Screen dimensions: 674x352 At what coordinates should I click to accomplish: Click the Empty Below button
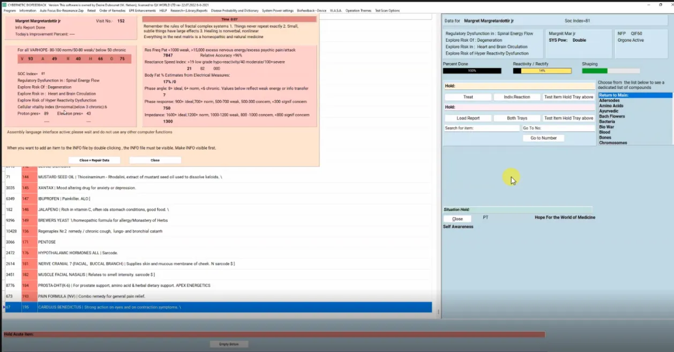tap(229, 344)
